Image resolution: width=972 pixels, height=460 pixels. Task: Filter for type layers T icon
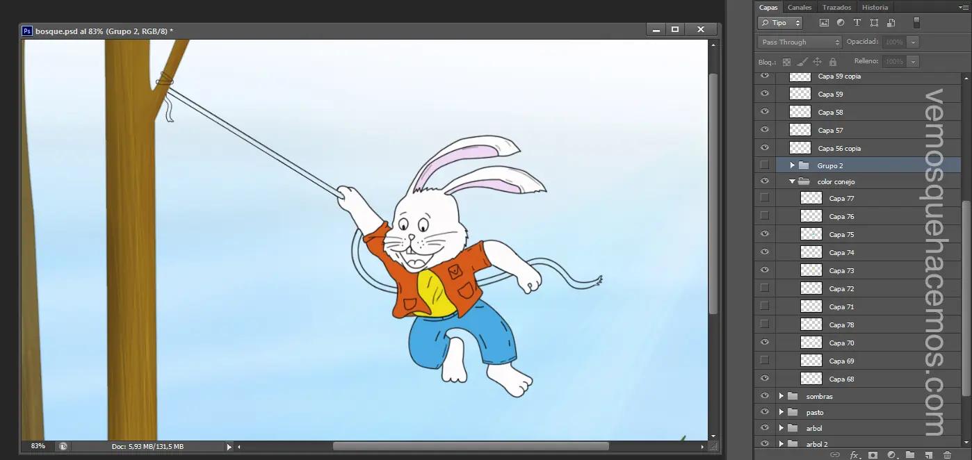pyautogui.click(x=857, y=23)
